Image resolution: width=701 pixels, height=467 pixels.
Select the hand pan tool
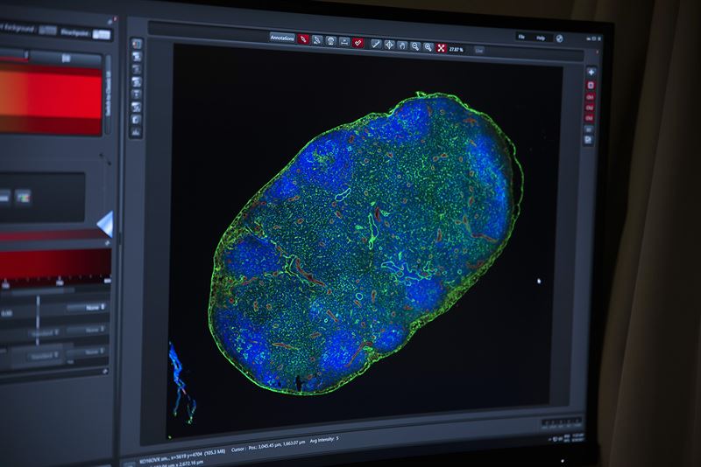pos(402,45)
